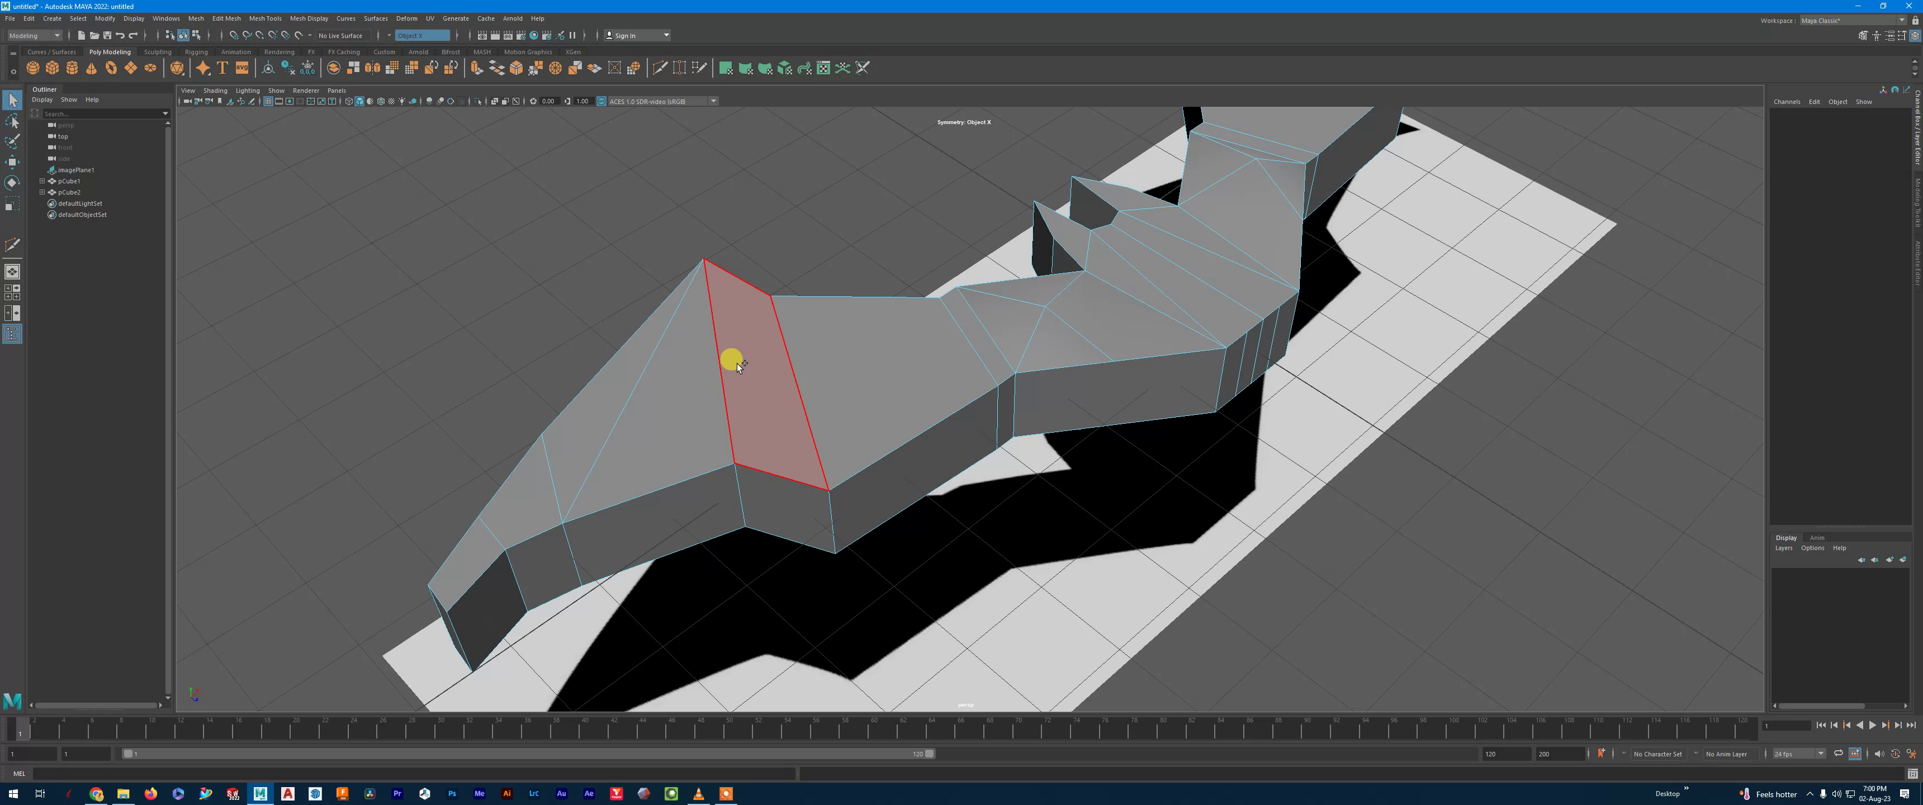Click the Channels menu in Channel Box
Image resolution: width=1923 pixels, height=805 pixels.
(1787, 102)
